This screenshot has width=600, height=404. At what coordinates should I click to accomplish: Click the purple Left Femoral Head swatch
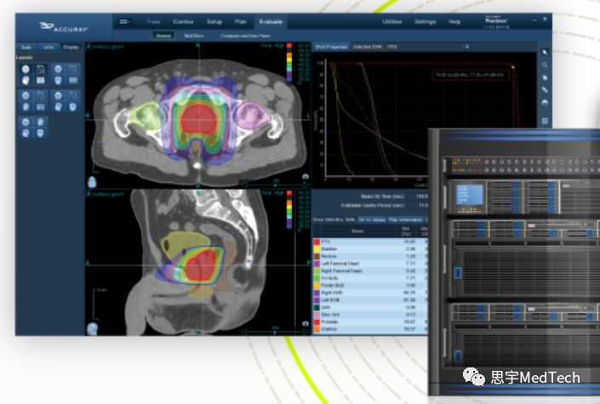(x=317, y=264)
